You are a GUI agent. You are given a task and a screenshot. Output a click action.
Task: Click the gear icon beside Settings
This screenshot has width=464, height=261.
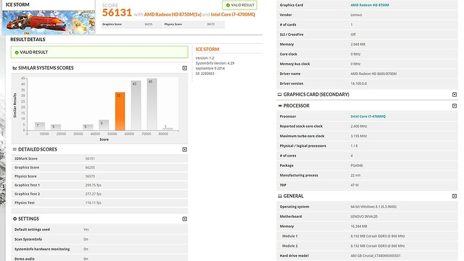point(15,219)
